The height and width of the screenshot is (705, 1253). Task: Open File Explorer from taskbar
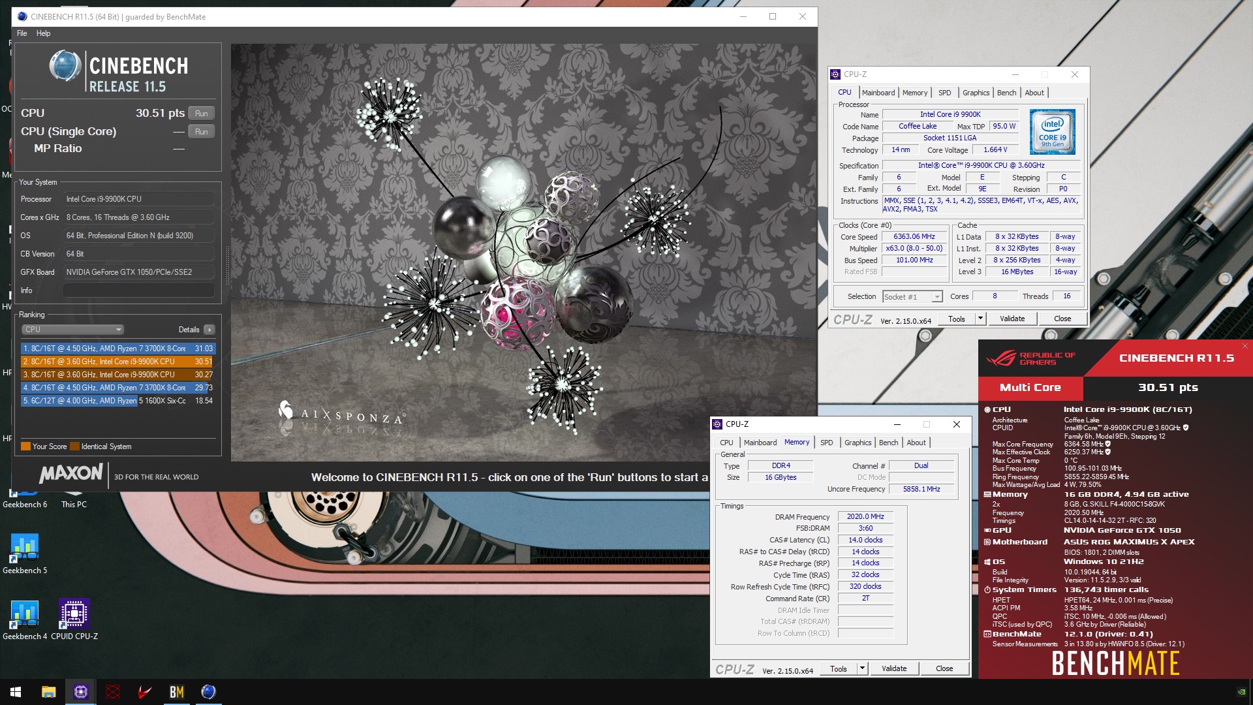[x=48, y=692]
